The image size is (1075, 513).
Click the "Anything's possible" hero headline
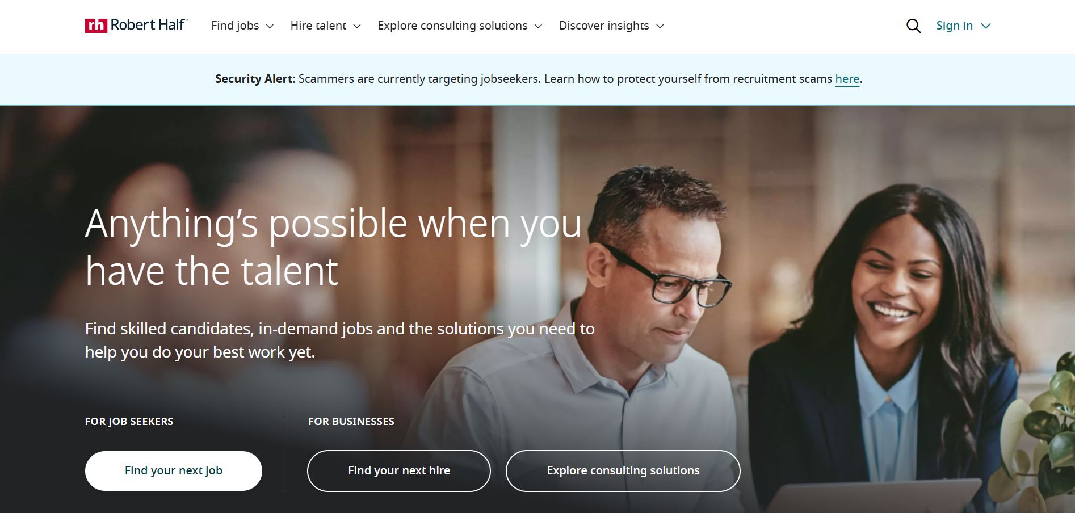coord(333,247)
